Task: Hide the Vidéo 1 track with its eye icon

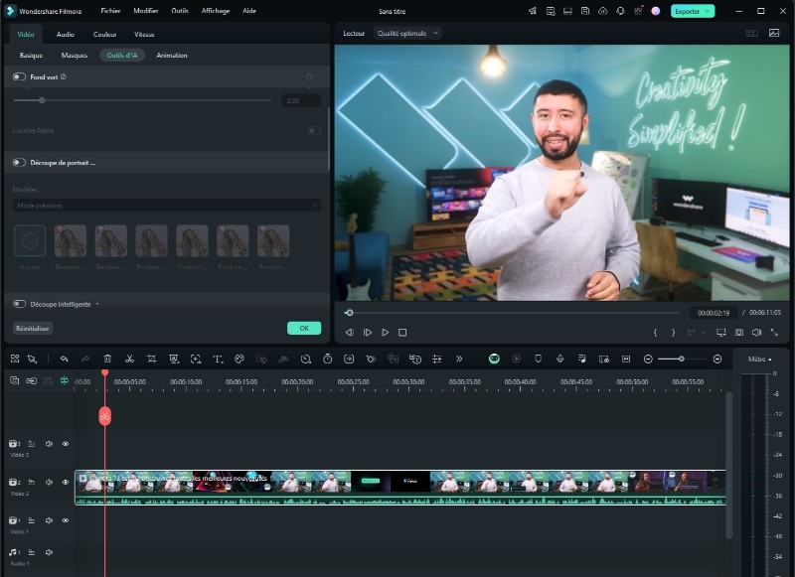Action: click(x=66, y=520)
